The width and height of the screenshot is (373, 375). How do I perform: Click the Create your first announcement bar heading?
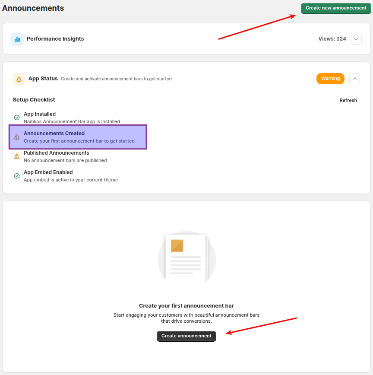tap(186, 305)
